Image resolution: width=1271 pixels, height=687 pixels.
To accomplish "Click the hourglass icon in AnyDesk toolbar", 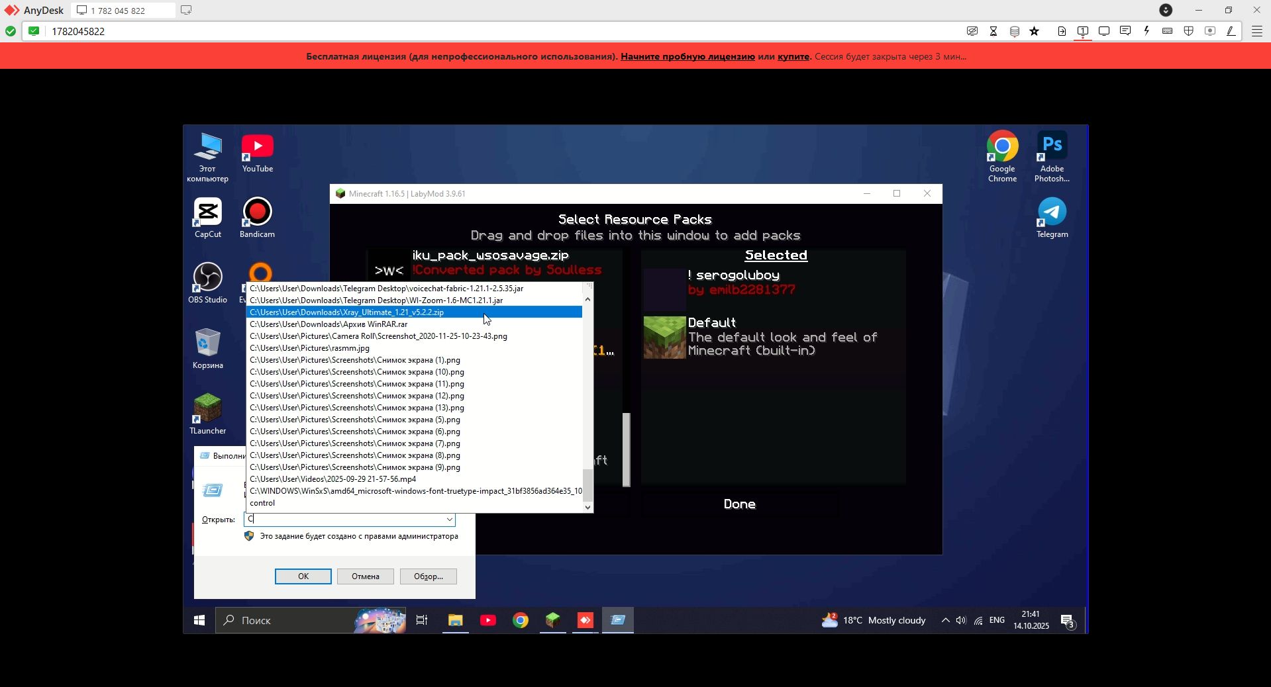I will point(993,31).
